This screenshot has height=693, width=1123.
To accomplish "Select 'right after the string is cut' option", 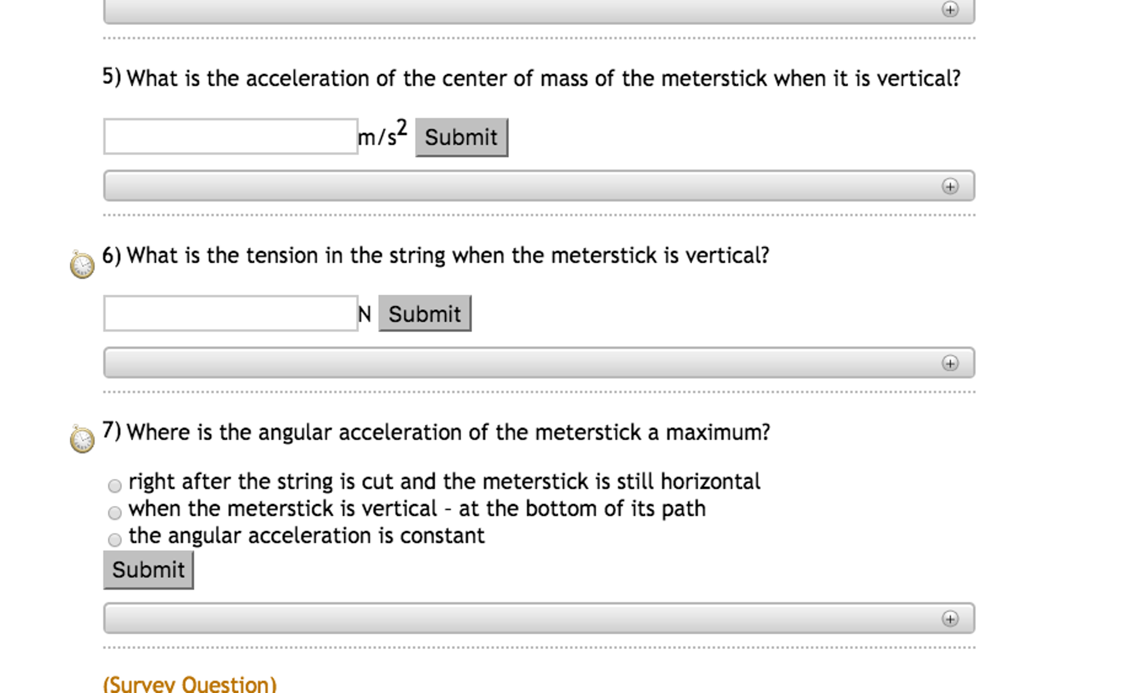I will (x=115, y=486).
